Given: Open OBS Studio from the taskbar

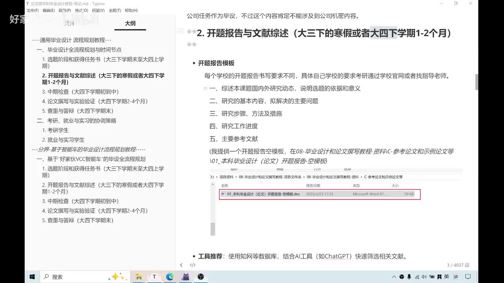Looking at the screenshot, I should pos(201,277).
